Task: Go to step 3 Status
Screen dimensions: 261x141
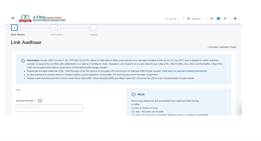Action: click(x=94, y=28)
